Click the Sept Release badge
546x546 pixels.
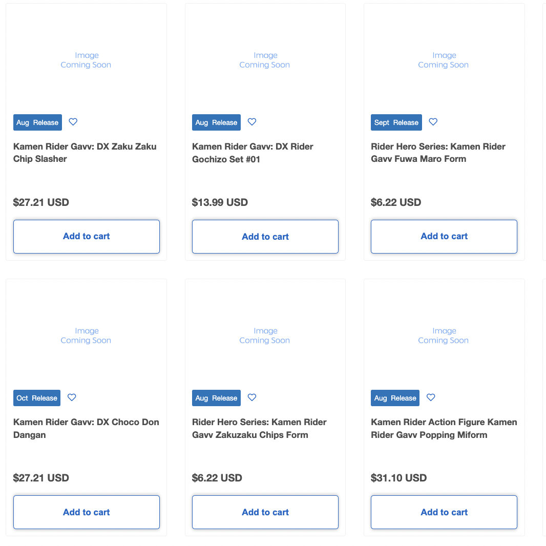pos(396,122)
